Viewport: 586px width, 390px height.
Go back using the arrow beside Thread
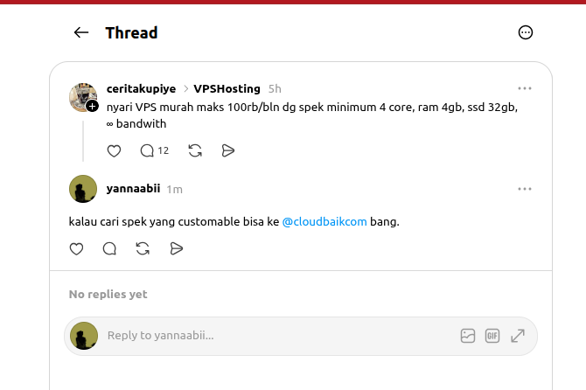click(x=80, y=32)
